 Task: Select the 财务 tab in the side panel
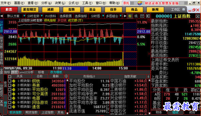[159, 112]
